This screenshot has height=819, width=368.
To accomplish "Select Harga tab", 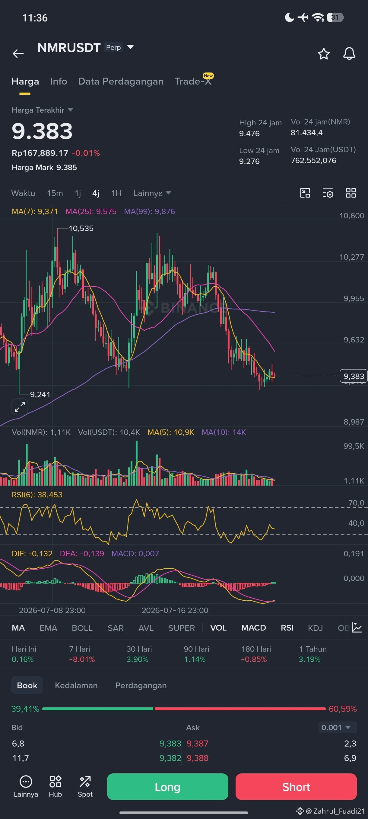I will coord(25,82).
